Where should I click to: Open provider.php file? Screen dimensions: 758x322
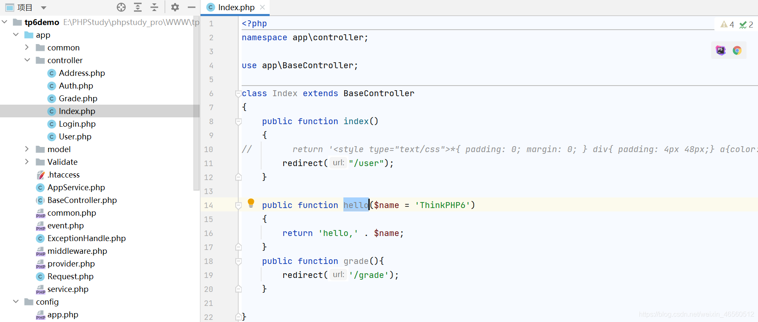[x=71, y=264]
